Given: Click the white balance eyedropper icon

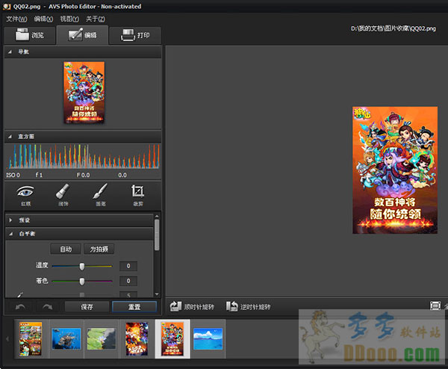Looking at the screenshot, I should tap(20, 294).
